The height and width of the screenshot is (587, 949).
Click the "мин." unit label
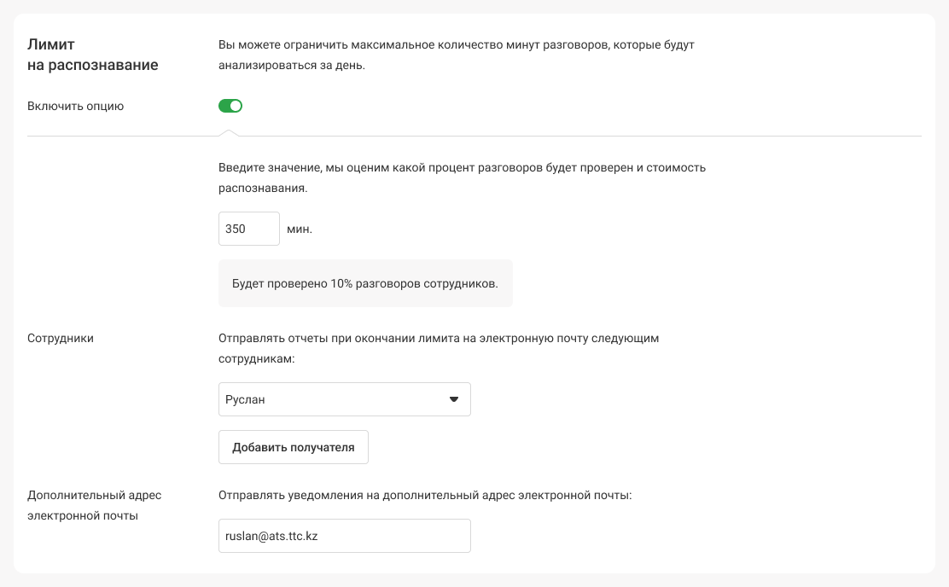point(300,230)
